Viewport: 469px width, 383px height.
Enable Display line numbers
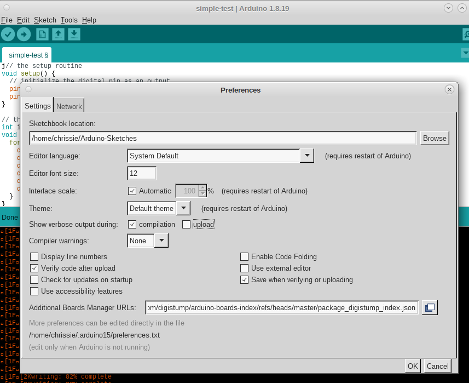tap(34, 256)
